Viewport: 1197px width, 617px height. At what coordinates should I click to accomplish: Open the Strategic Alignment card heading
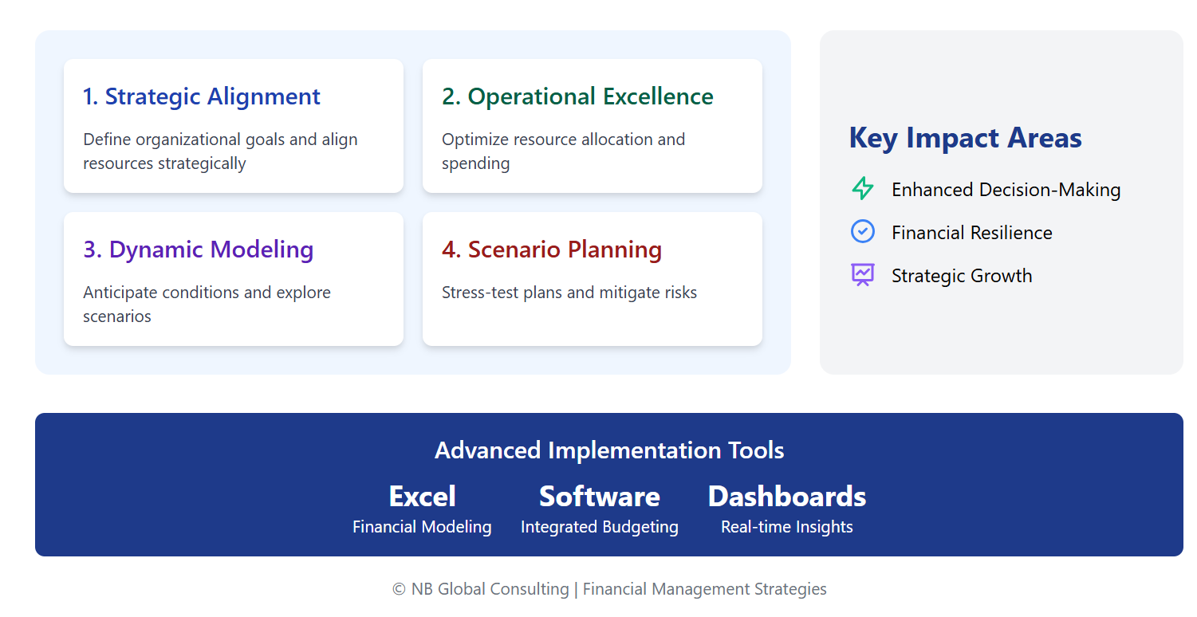(x=202, y=96)
